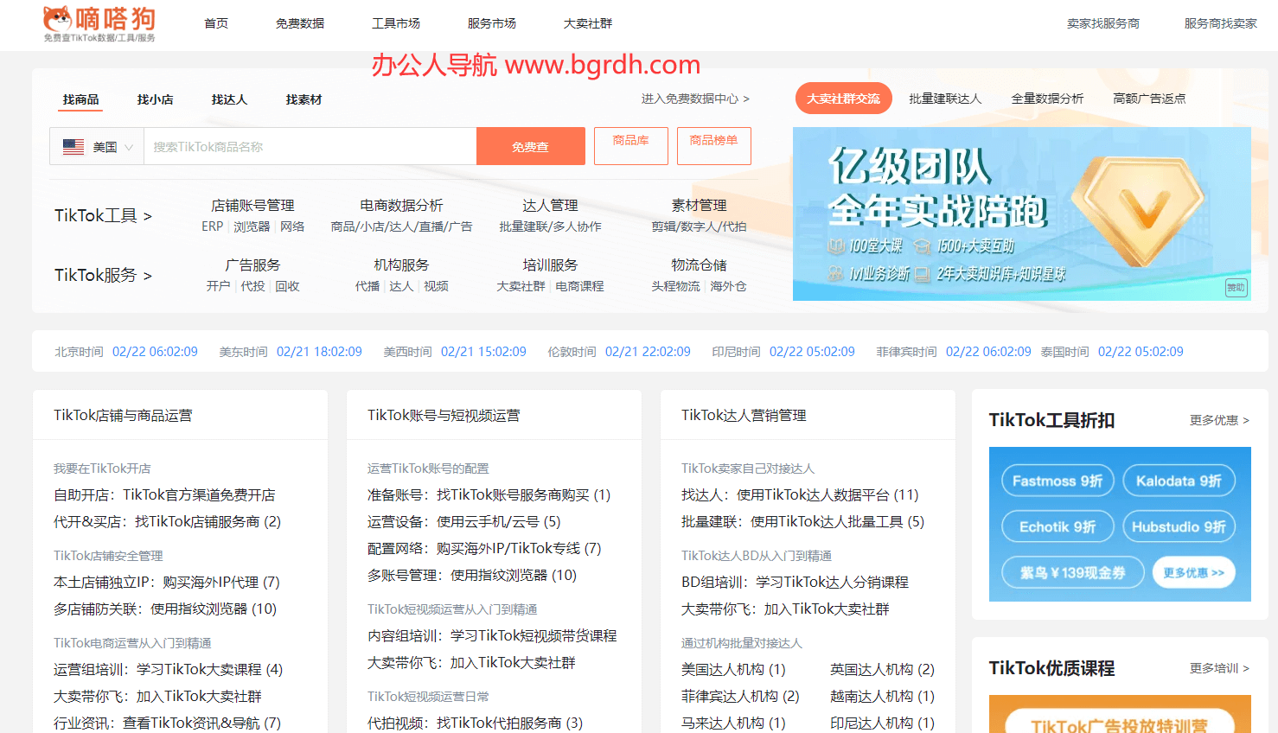Expand the TikTok服务 category arrow

click(x=147, y=276)
